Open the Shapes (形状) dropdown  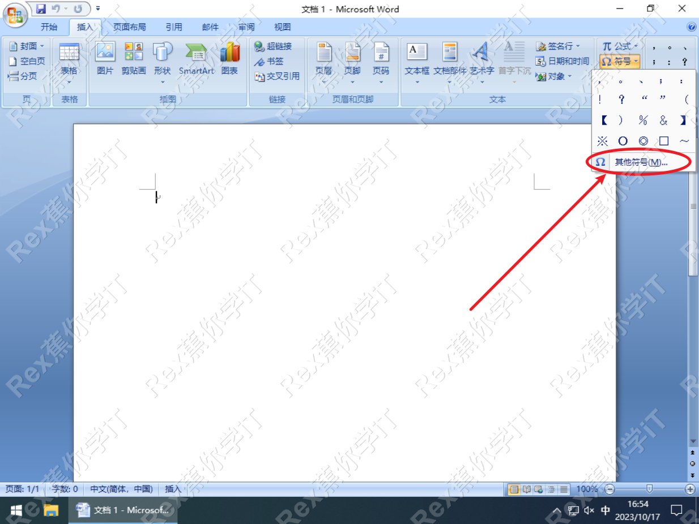163,62
